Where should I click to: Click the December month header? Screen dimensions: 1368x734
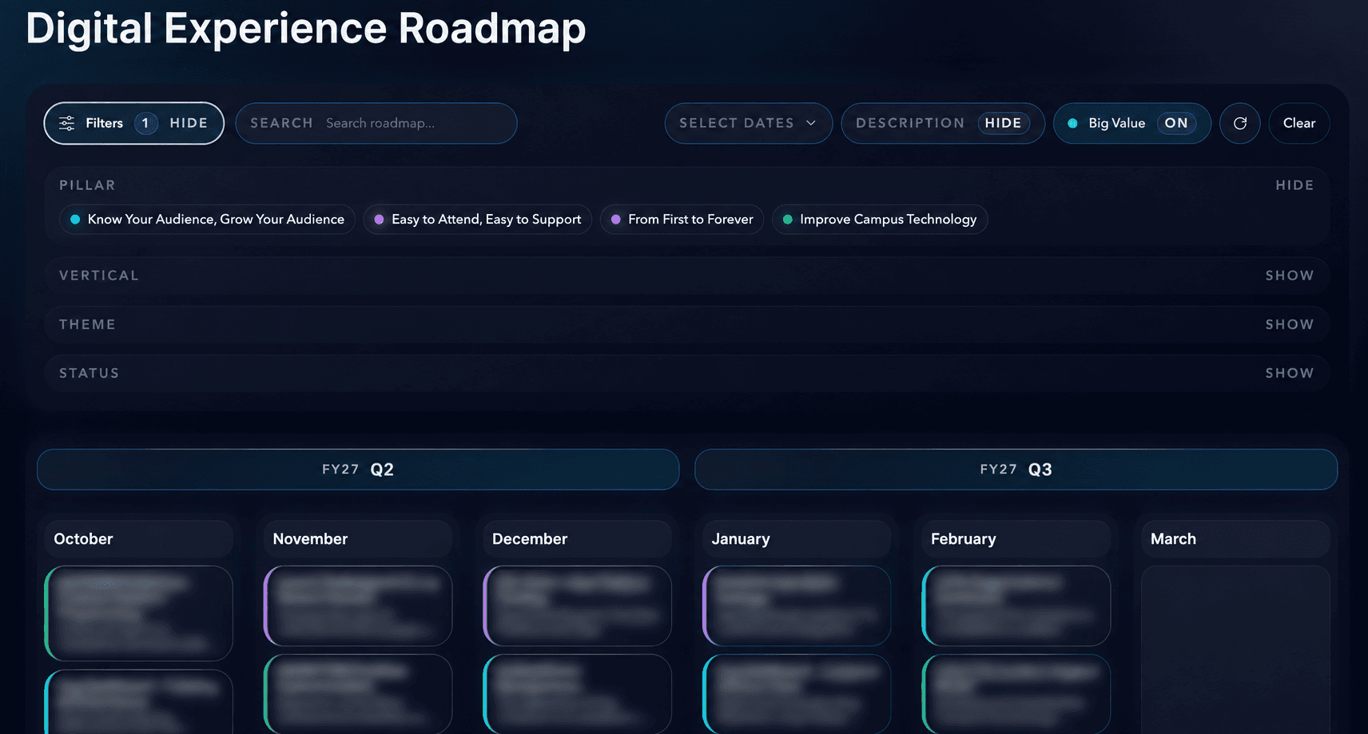(578, 539)
